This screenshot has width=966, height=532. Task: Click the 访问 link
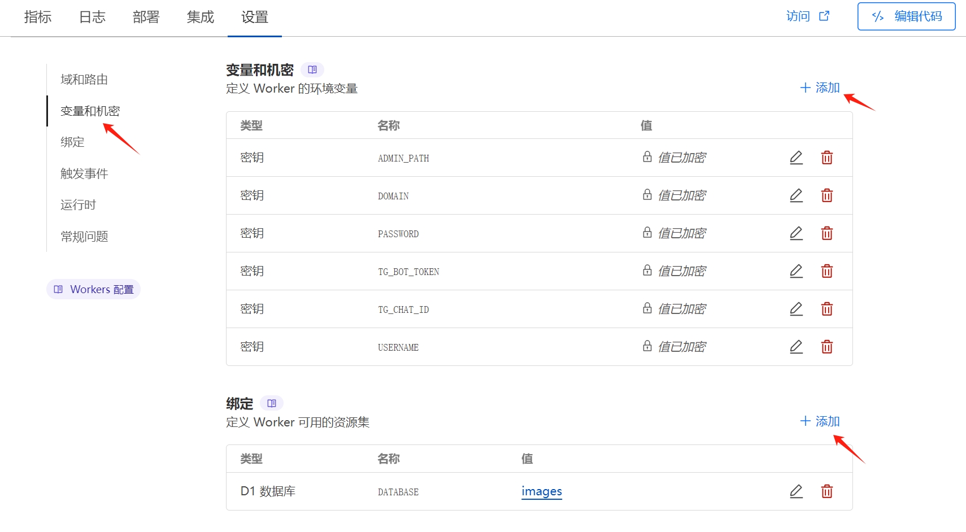[798, 16]
